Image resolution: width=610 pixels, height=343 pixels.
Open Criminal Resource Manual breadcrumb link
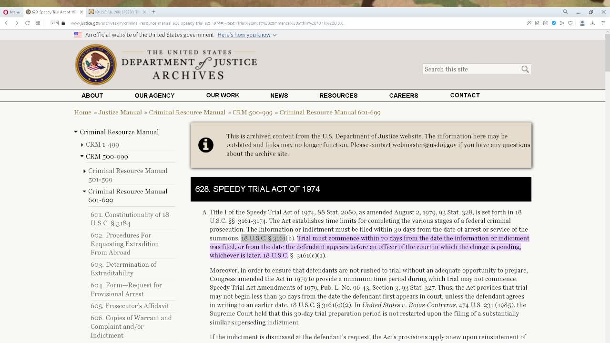click(x=187, y=112)
